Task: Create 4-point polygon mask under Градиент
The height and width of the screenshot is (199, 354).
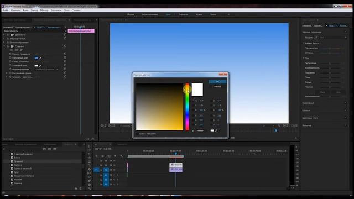Action: [x=16, y=50]
